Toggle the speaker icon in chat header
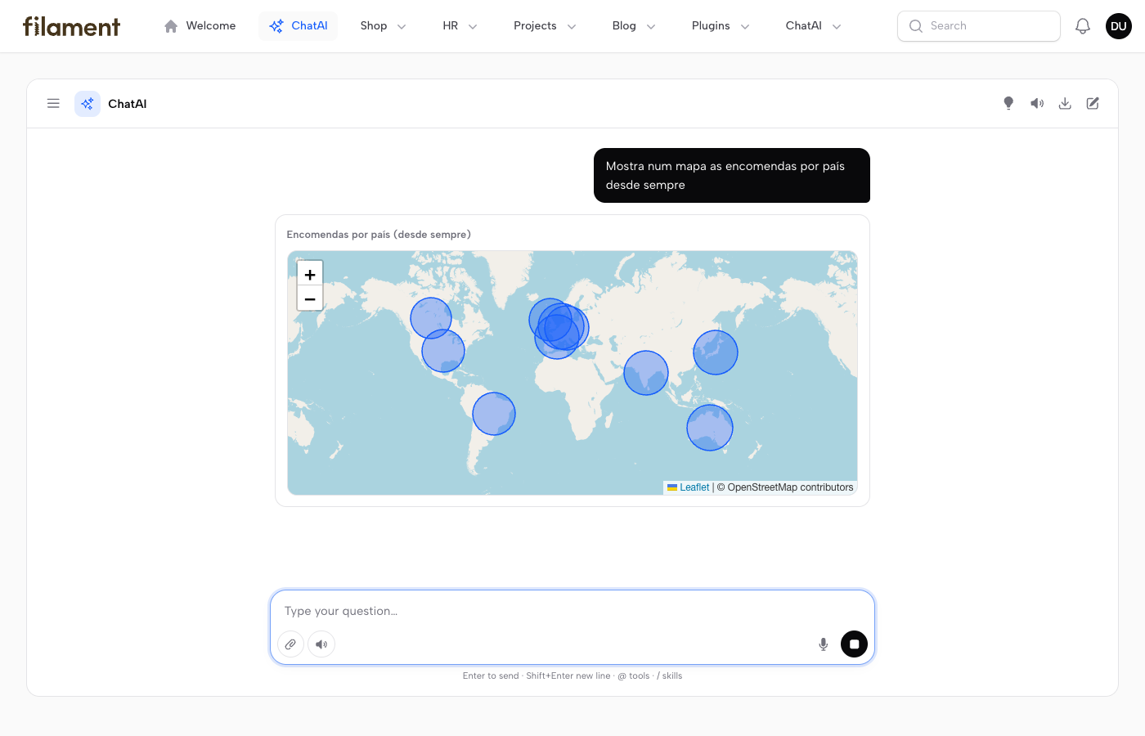1145x736 pixels. pos(1037,103)
